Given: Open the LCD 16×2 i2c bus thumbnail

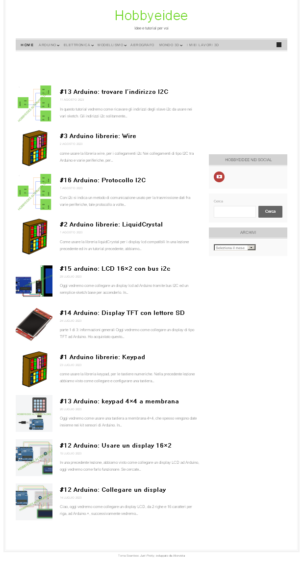Looking at the screenshot, I should point(34,281).
